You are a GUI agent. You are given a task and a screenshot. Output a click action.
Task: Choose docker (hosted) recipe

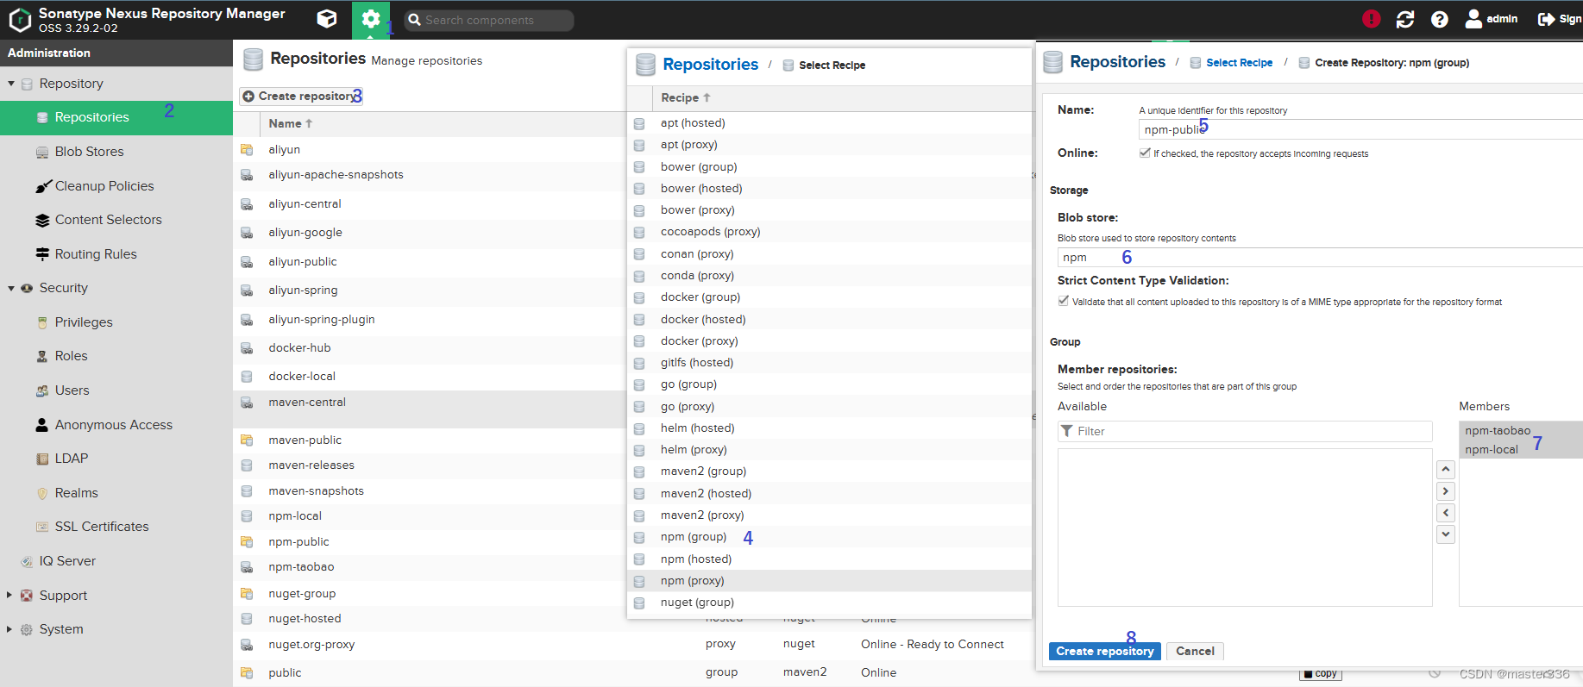(x=703, y=320)
